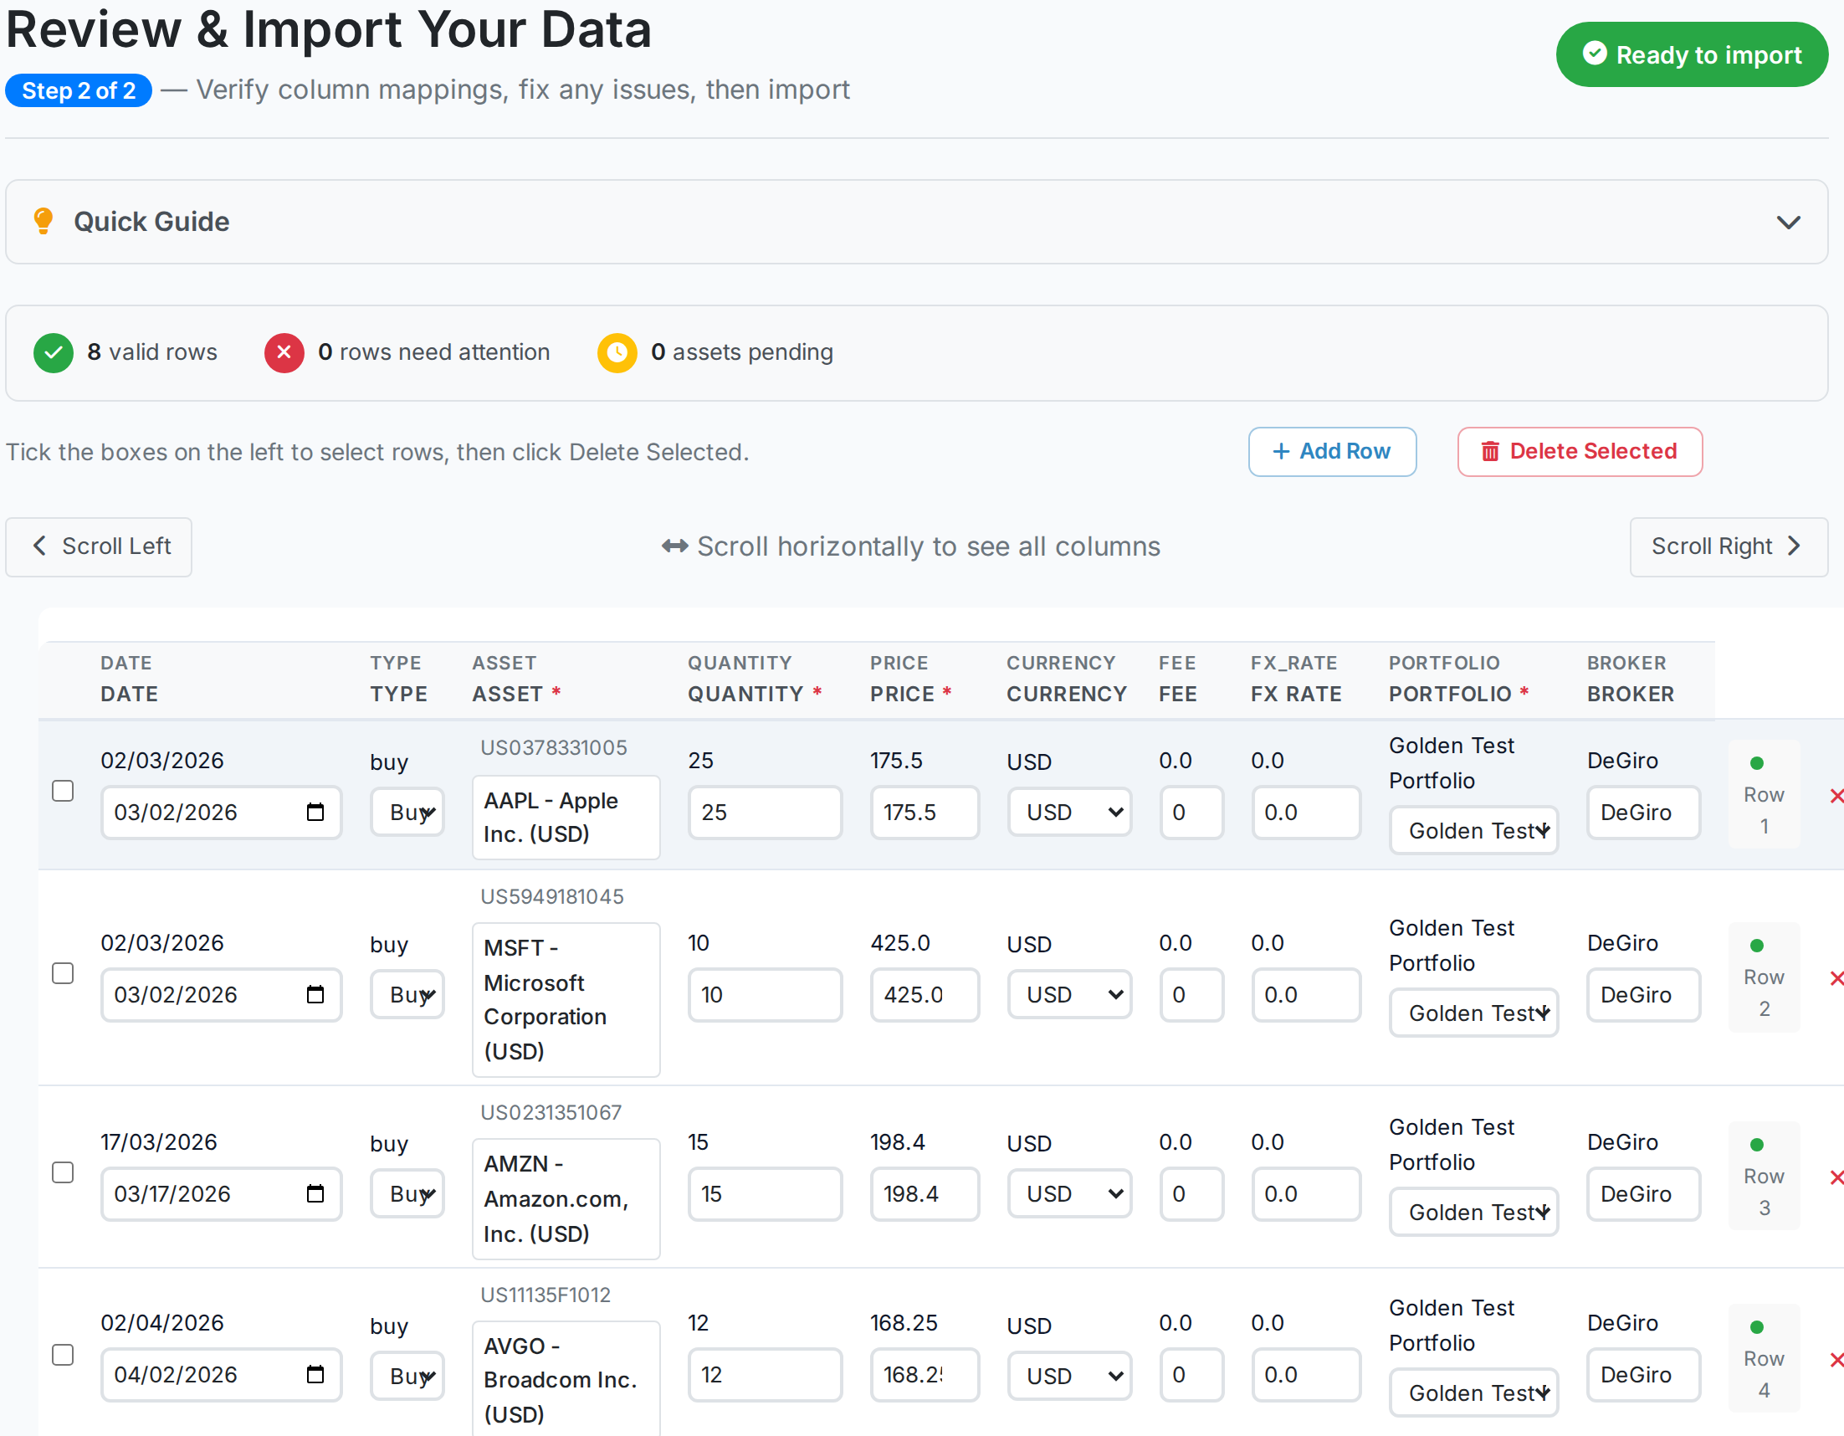Remove Row 2 with red X
The width and height of the screenshot is (1844, 1436).
[1836, 979]
